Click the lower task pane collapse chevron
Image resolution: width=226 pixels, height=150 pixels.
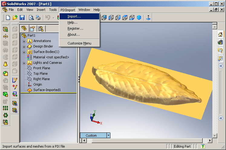[221, 118]
